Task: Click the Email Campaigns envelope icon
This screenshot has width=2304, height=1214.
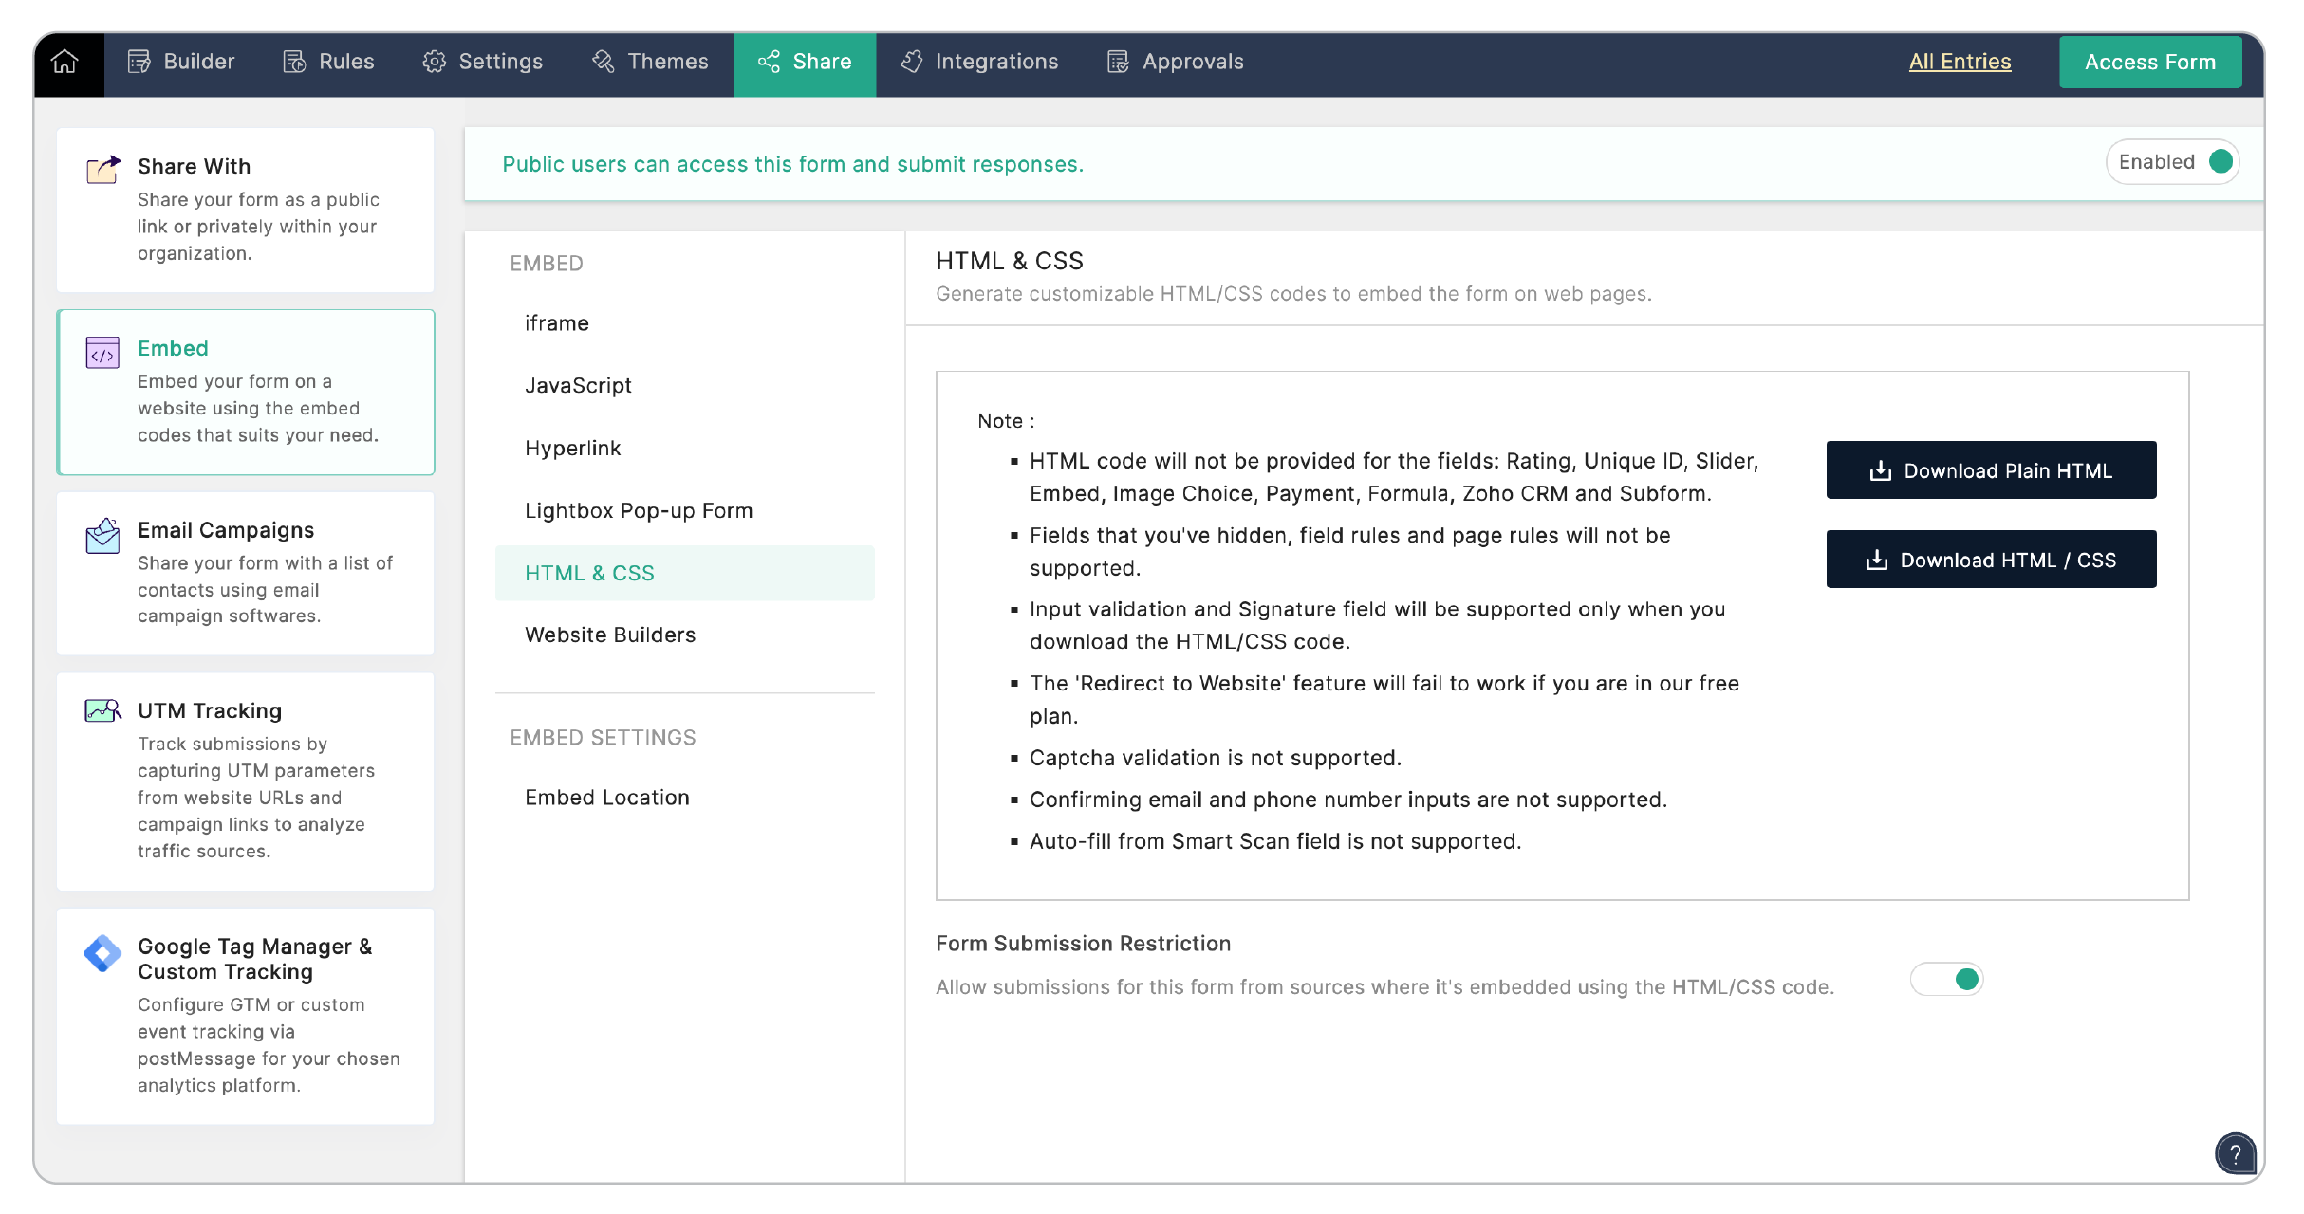Action: click(102, 536)
